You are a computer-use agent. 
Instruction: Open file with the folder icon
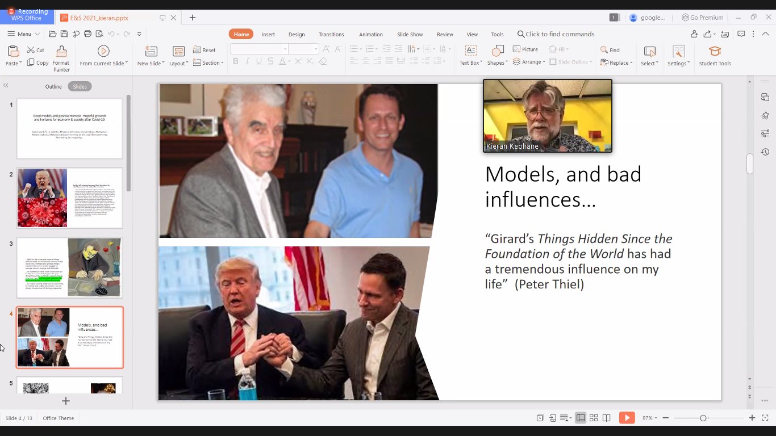click(52, 34)
